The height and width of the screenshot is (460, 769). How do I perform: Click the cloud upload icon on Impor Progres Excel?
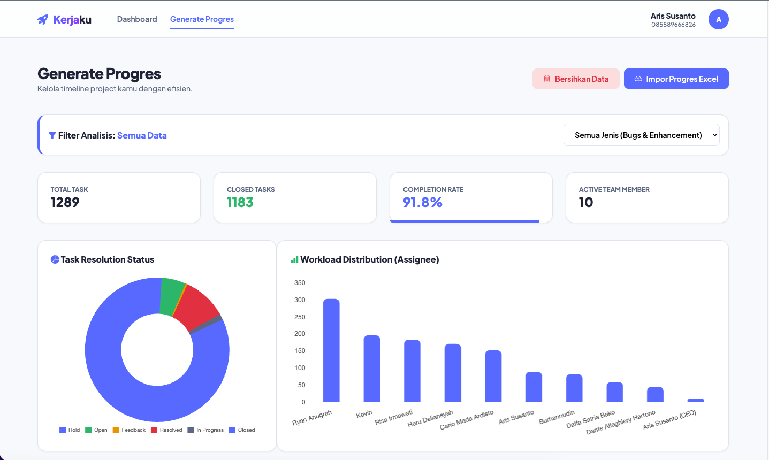[638, 79]
